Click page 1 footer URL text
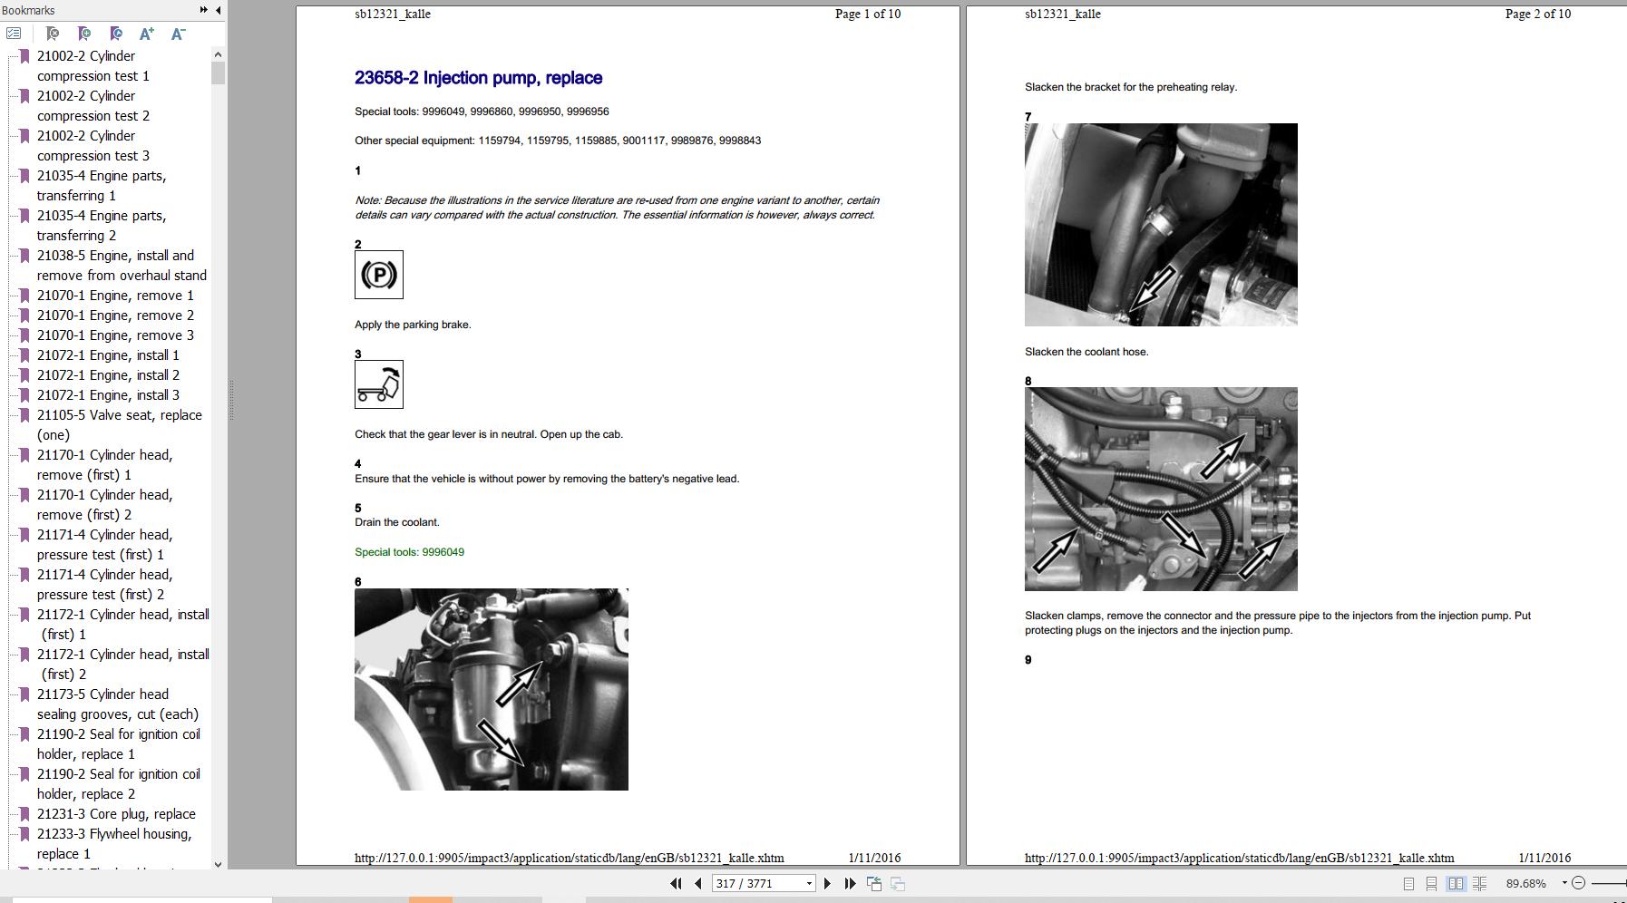Viewport: 1627px width, 903px height. click(570, 858)
